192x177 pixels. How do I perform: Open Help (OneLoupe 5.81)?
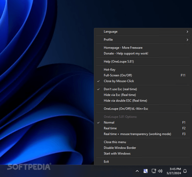pos(143,62)
